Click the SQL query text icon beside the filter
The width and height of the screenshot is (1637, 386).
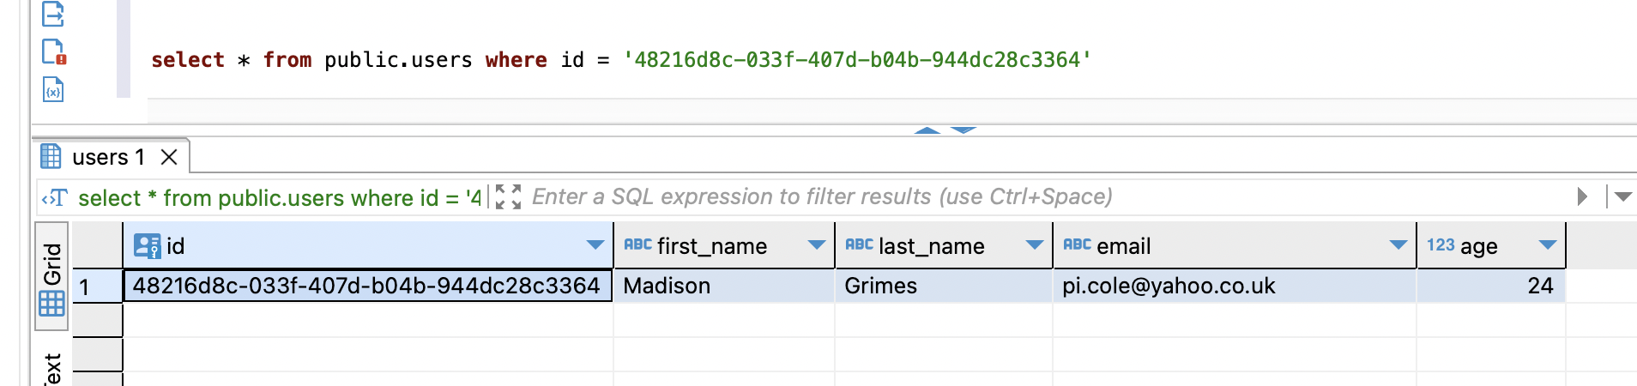click(55, 198)
